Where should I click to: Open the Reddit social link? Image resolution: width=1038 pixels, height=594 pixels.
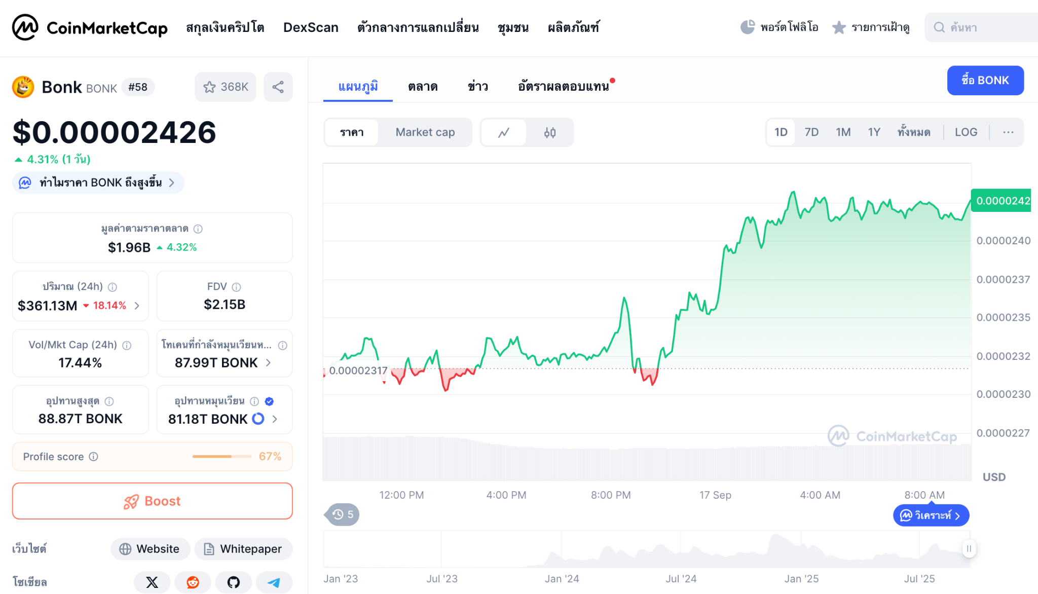pyautogui.click(x=193, y=582)
